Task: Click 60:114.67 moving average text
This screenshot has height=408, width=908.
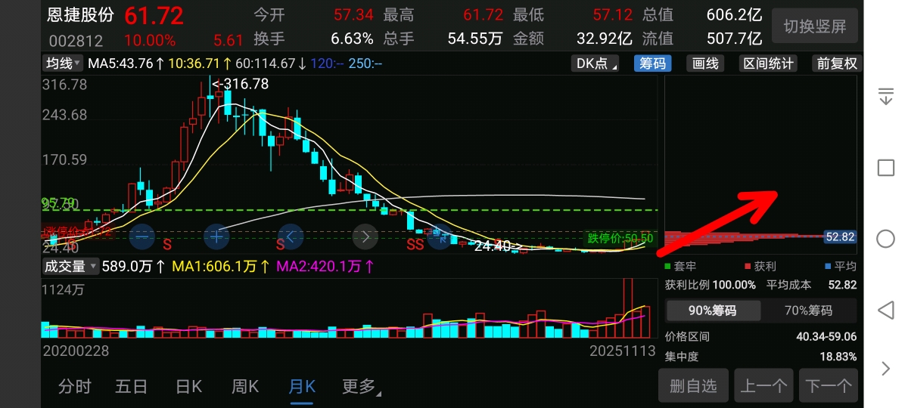Action: pos(270,64)
